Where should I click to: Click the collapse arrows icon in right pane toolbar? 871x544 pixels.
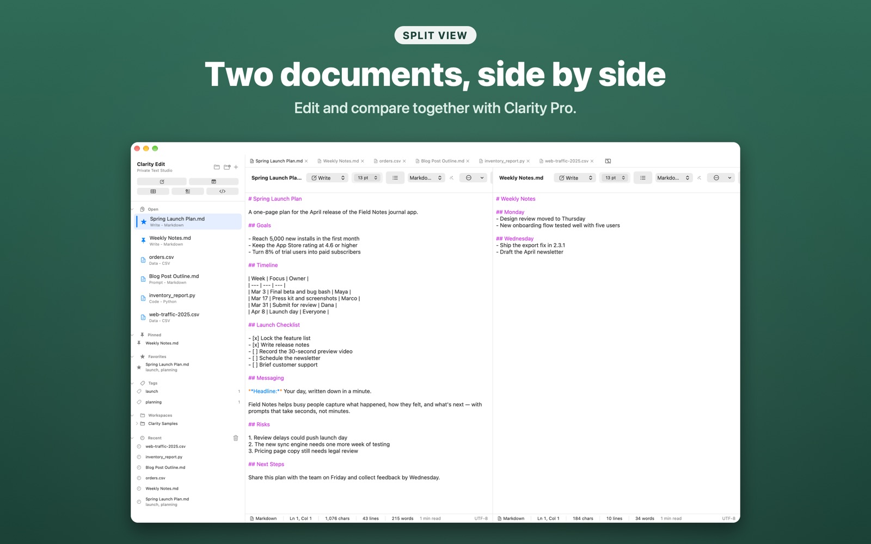pos(700,178)
